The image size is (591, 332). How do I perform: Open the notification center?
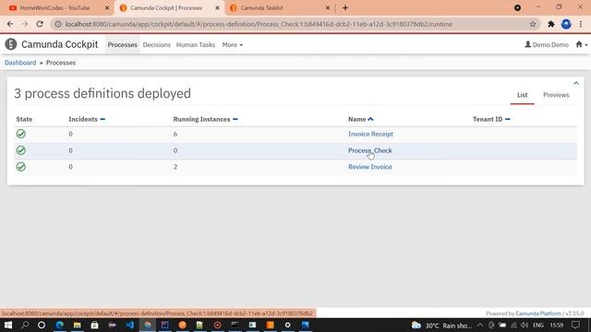point(575,326)
